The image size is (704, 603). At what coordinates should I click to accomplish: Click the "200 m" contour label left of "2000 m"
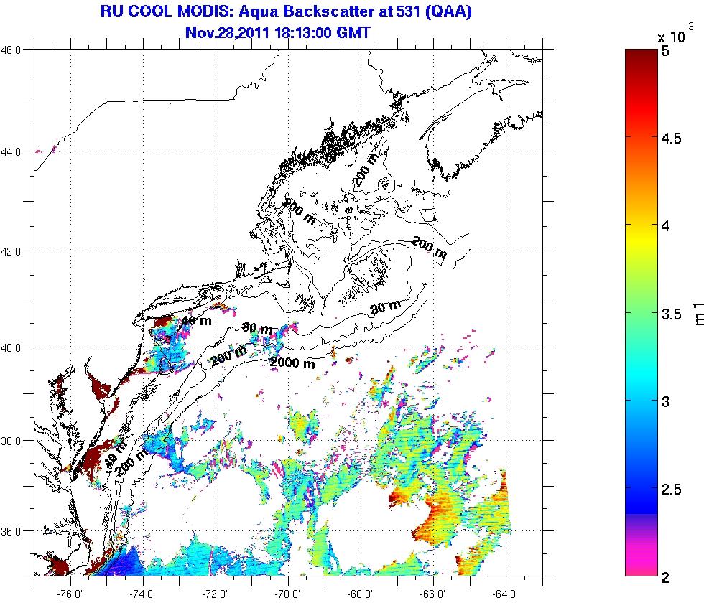tap(228, 355)
